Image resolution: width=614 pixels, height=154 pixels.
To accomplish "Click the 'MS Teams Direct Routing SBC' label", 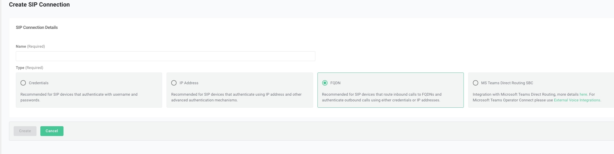I will (x=507, y=83).
